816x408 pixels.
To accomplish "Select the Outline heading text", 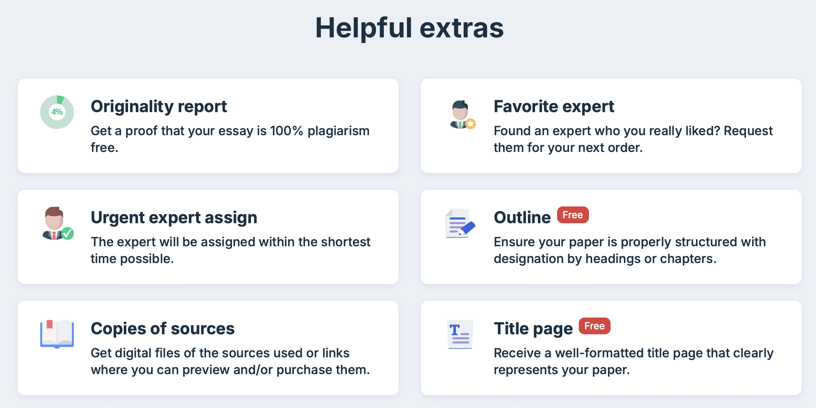I will click(x=522, y=217).
